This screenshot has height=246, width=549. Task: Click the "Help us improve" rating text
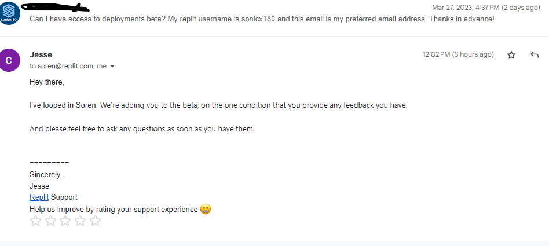(114, 209)
